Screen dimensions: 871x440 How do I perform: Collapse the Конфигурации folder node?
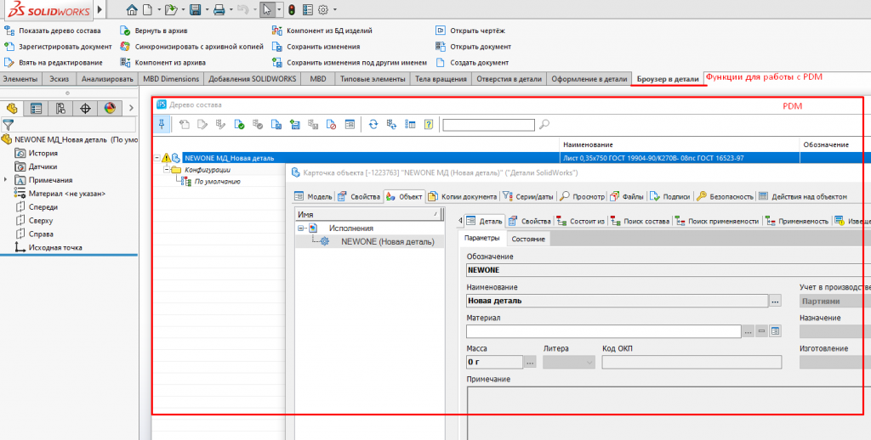(166, 170)
